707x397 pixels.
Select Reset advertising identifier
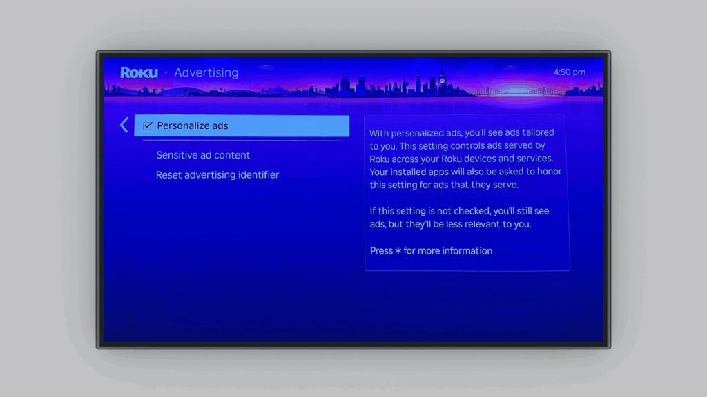[x=217, y=175]
